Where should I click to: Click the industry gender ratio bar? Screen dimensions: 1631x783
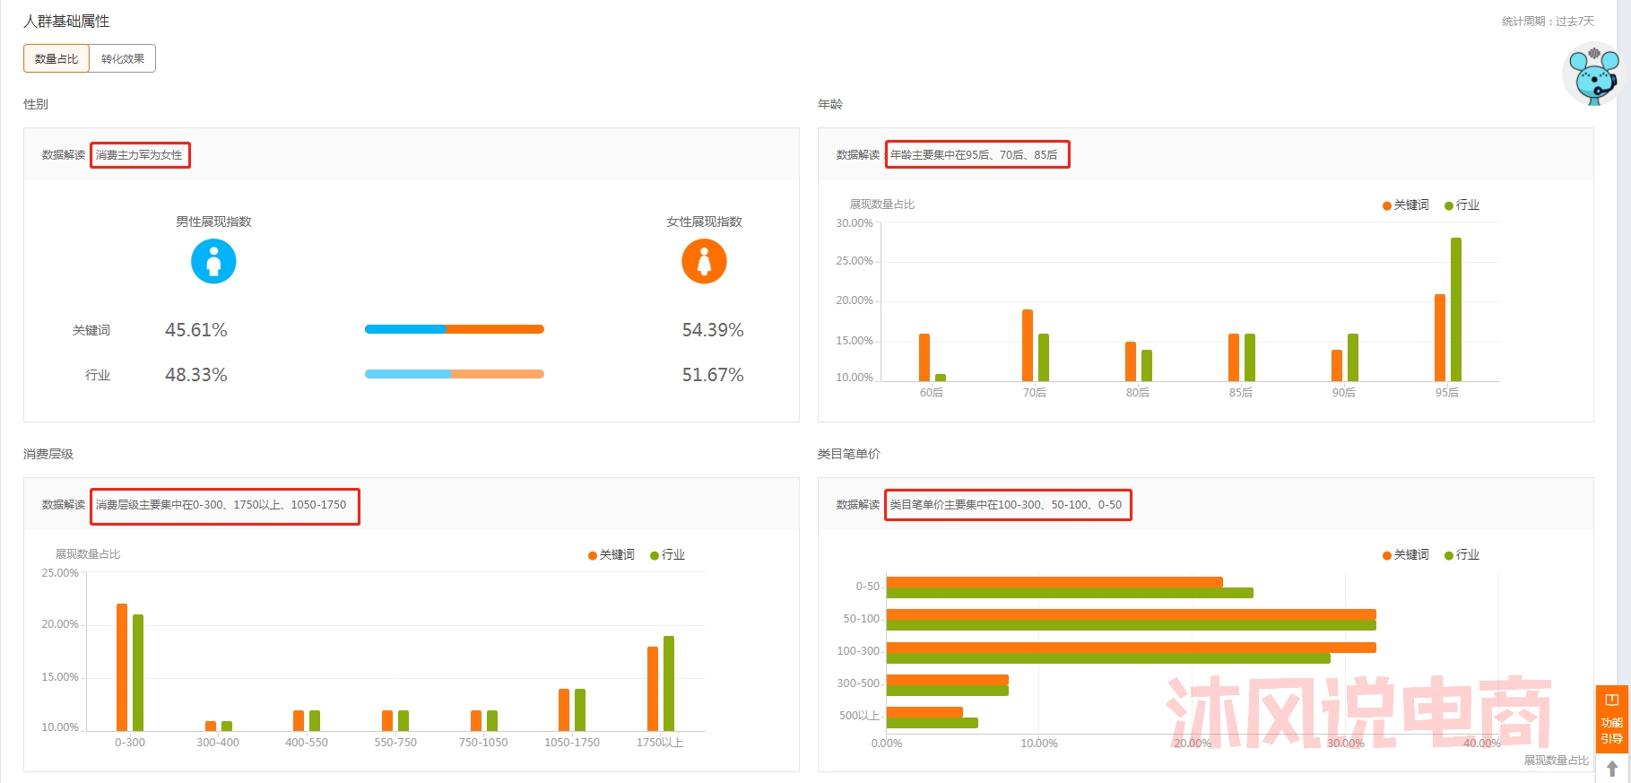(455, 374)
